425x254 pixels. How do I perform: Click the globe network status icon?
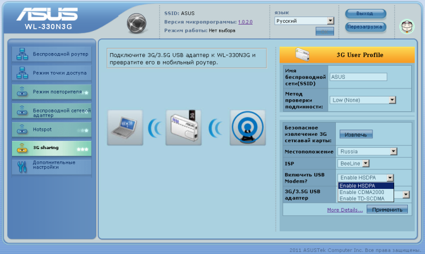pos(137,23)
